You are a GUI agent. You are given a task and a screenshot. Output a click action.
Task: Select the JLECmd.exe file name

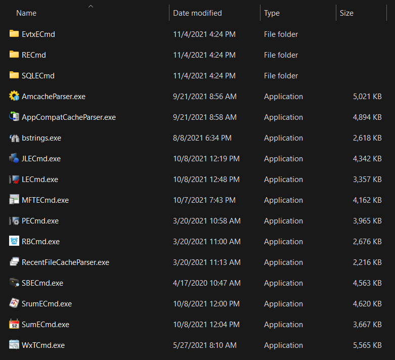pos(41,158)
